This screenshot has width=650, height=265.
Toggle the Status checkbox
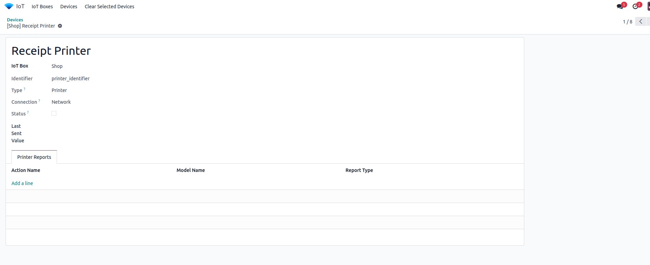pos(54,113)
